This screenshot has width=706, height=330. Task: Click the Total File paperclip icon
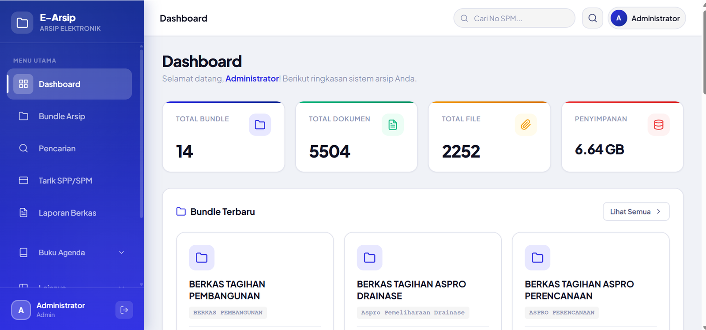coord(526,125)
